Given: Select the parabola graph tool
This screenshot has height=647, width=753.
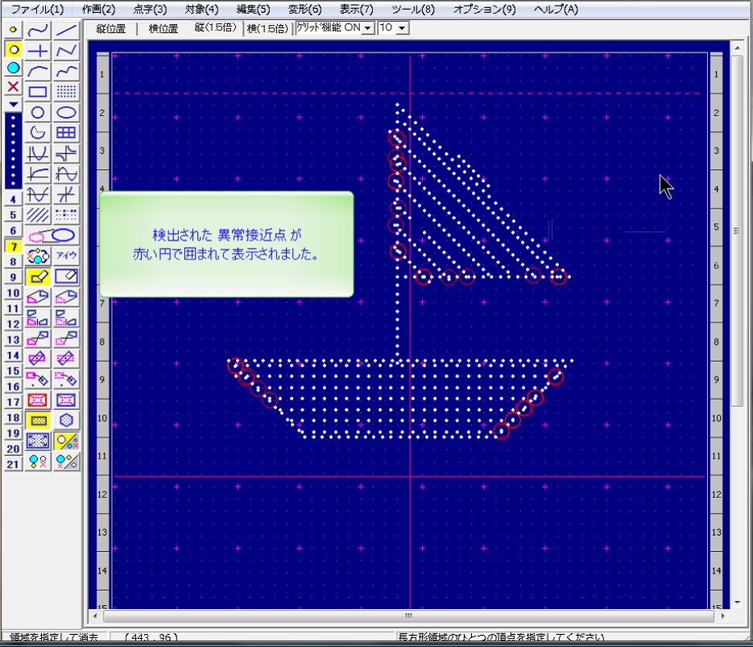Looking at the screenshot, I should click(38, 153).
